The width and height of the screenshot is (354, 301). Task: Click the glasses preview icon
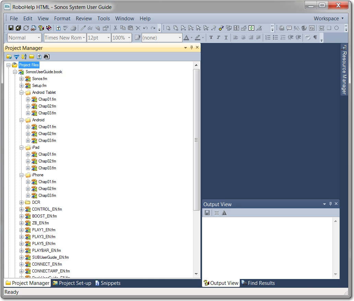coord(90,28)
